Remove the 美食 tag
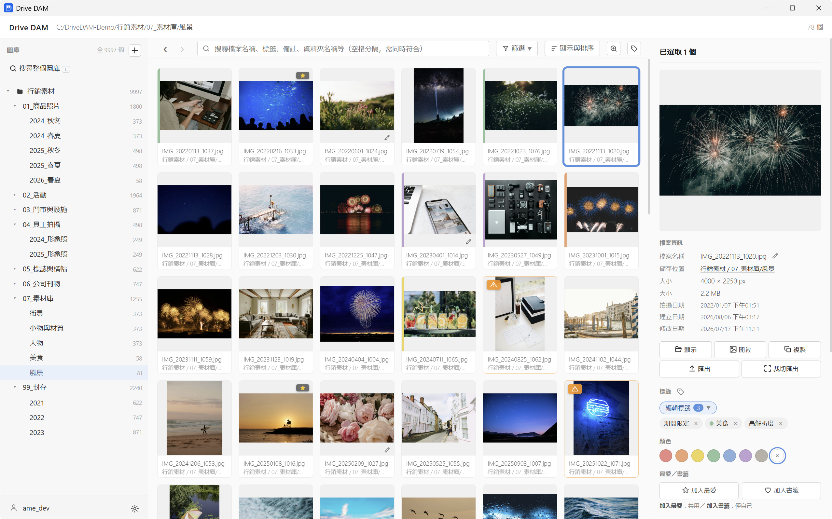The image size is (832, 519). (735, 424)
